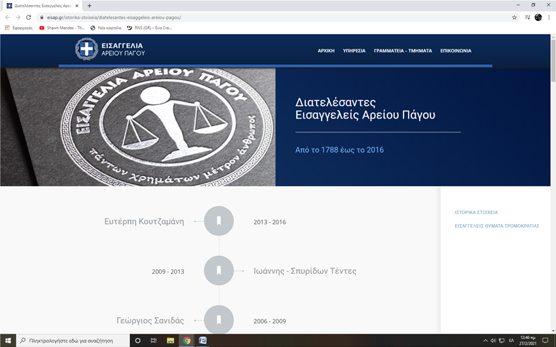Open the Word app on taskbar
The width and height of the screenshot is (556, 347).
pyautogui.click(x=203, y=341)
